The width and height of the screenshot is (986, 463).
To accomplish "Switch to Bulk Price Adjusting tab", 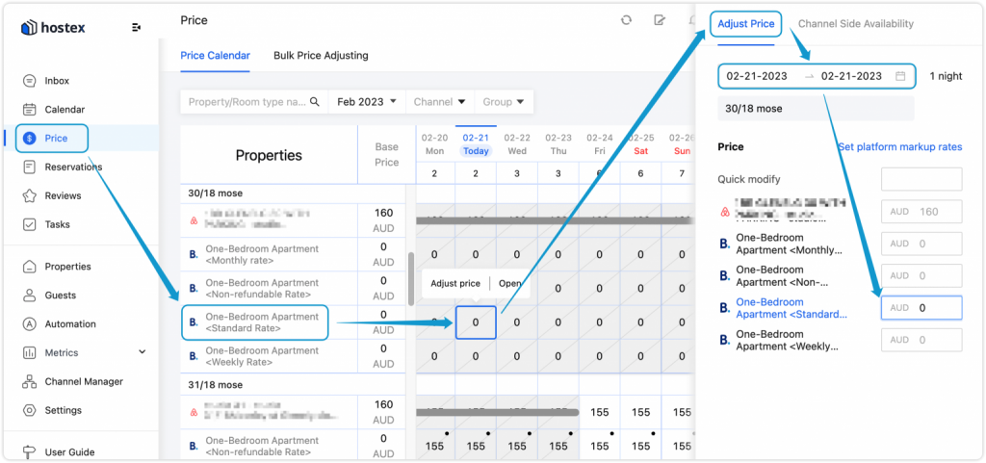I will tap(321, 56).
